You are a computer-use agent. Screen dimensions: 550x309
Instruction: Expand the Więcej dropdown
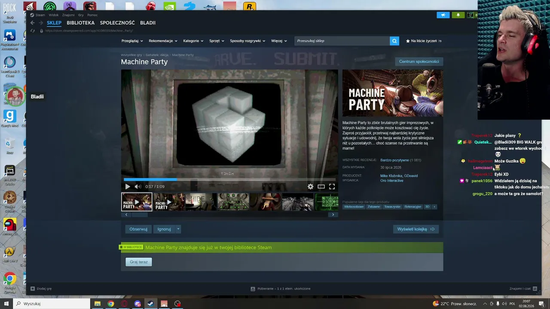point(279,41)
